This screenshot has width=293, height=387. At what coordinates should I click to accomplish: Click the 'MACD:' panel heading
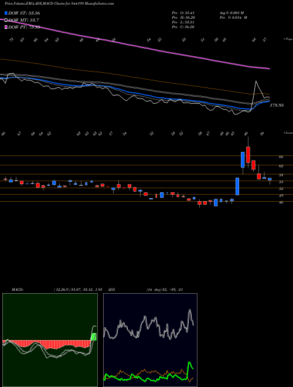[18, 290]
